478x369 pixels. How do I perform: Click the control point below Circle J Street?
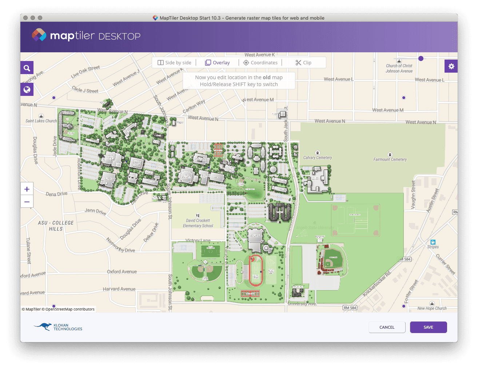coord(54,98)
